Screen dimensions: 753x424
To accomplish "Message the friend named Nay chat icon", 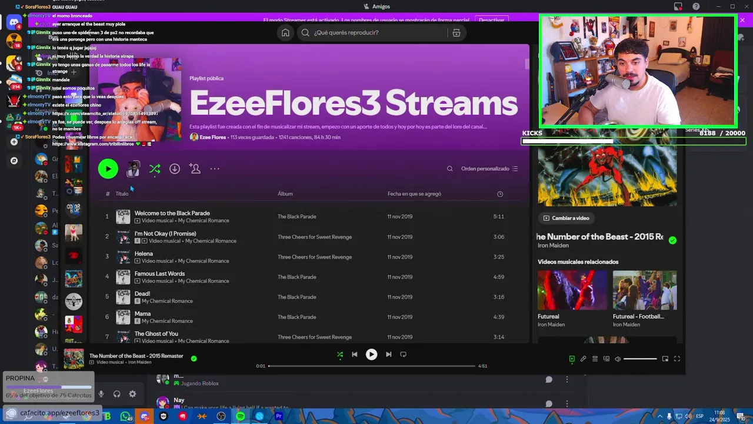I will [x=549, y=404].
